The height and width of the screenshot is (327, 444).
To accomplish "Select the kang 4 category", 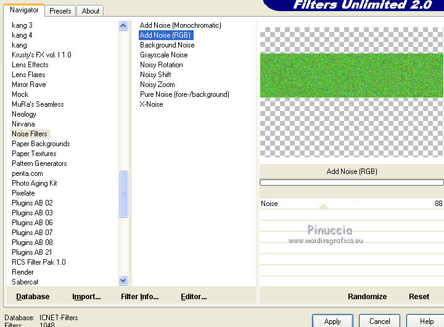I will 22,35.
